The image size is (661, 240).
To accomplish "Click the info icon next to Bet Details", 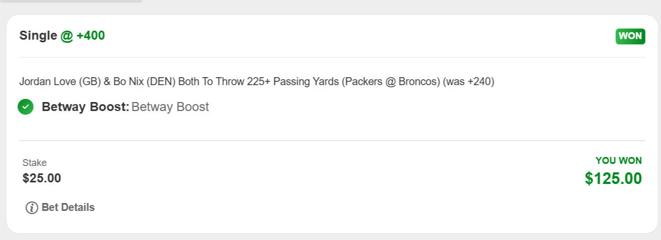I will 32,208.
